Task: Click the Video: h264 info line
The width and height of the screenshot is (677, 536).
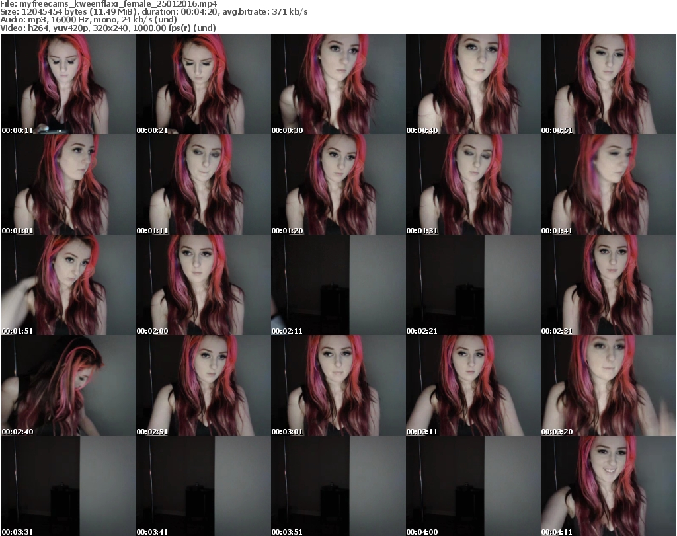Action: click(x=108, y=28)
